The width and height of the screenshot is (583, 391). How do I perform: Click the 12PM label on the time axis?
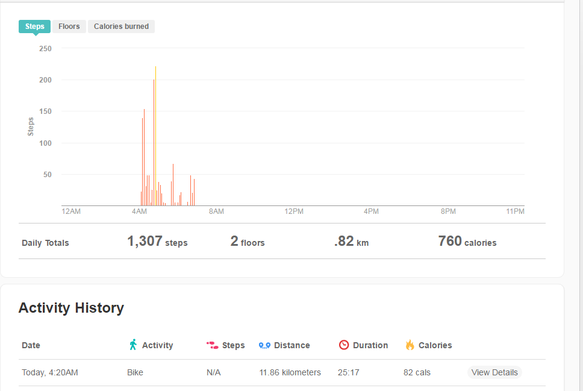294,211
